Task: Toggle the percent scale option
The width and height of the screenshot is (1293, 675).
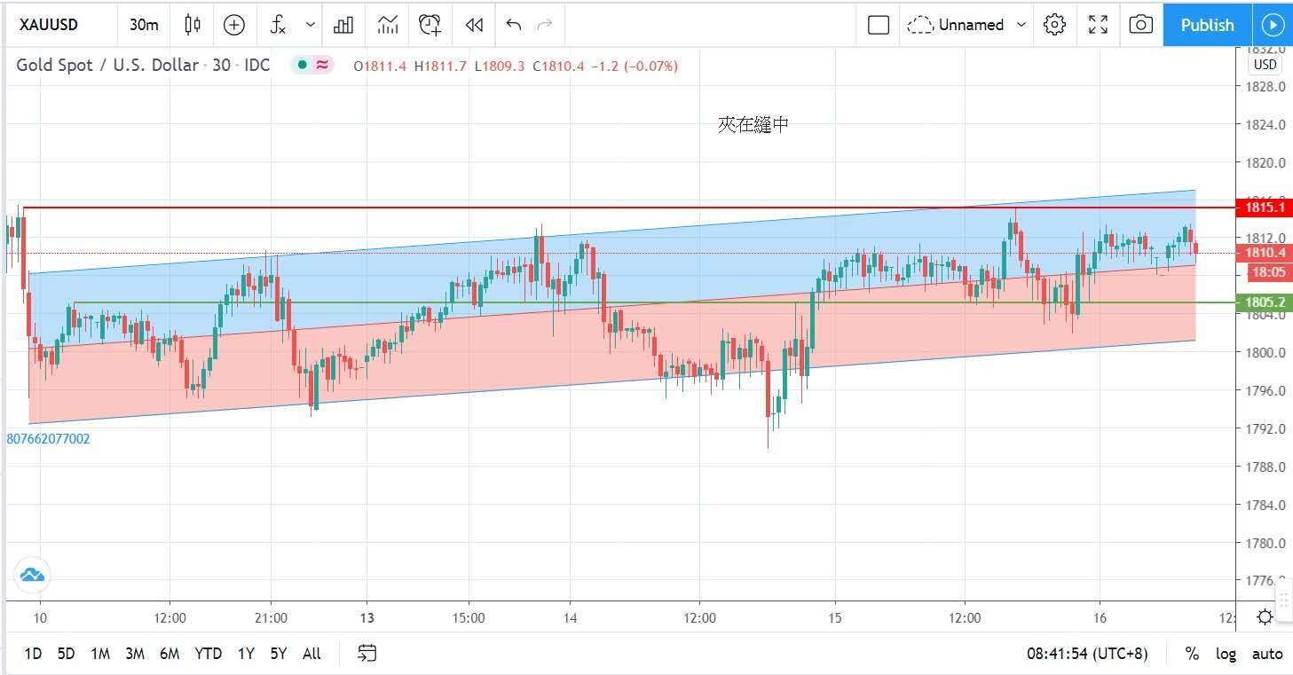Action: (x=1192, y=654)
